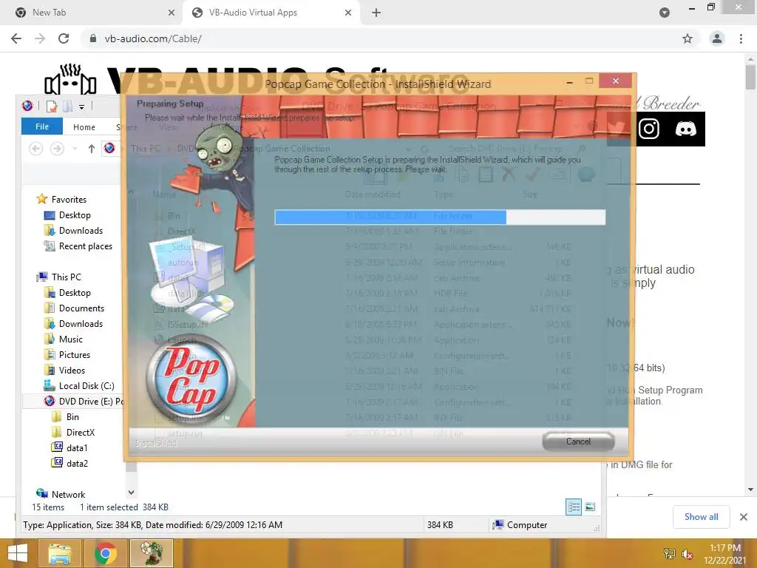The image size is (757, 568).
Task: Reload the vb-audio.com page
Action: coord(64,38)
